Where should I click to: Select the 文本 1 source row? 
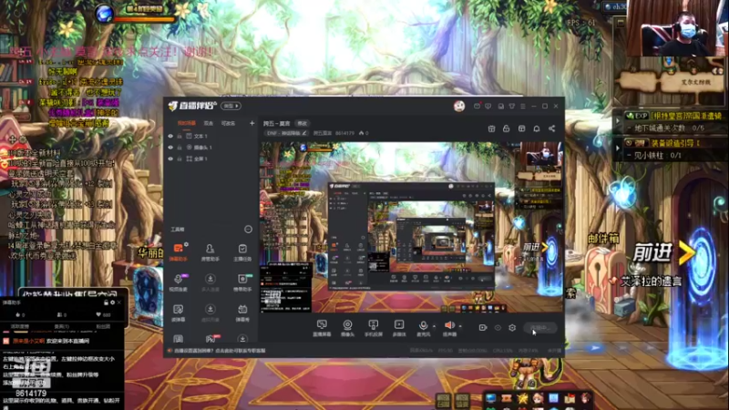(210, 136)
